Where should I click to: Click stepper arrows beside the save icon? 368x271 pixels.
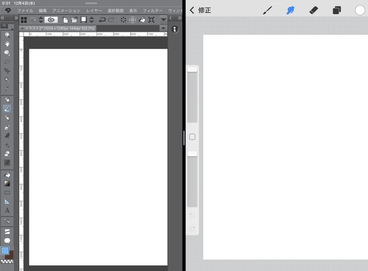pyautogui.click(x=92, y=20)
